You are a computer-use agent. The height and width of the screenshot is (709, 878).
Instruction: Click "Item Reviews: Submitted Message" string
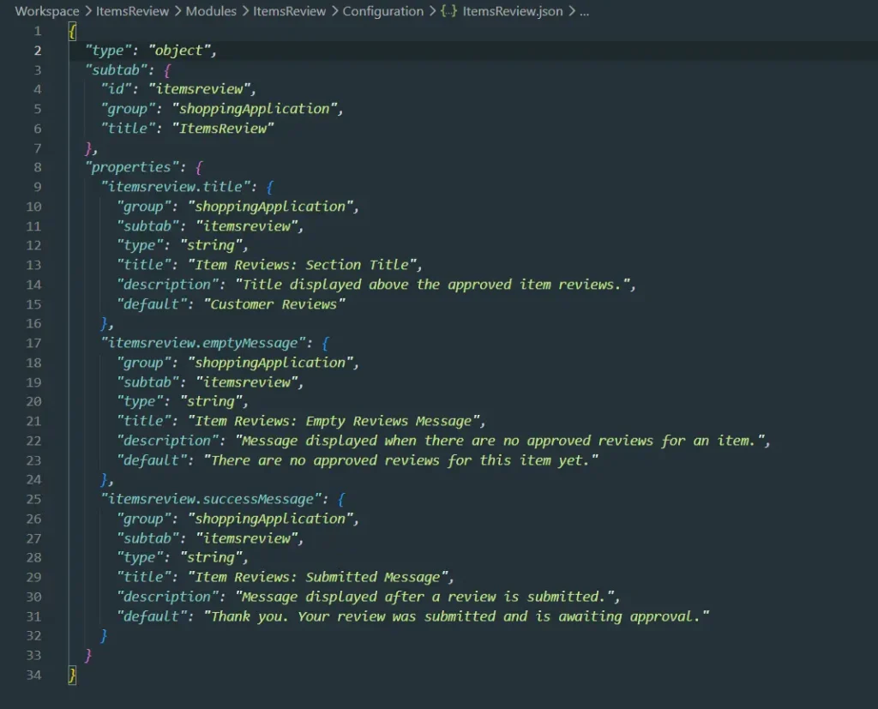[x=321, y=577]
